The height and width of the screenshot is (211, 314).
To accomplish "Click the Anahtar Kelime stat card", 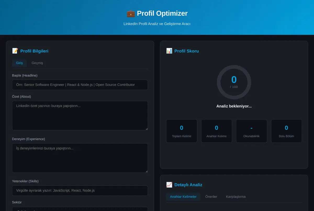I will 216,131.
